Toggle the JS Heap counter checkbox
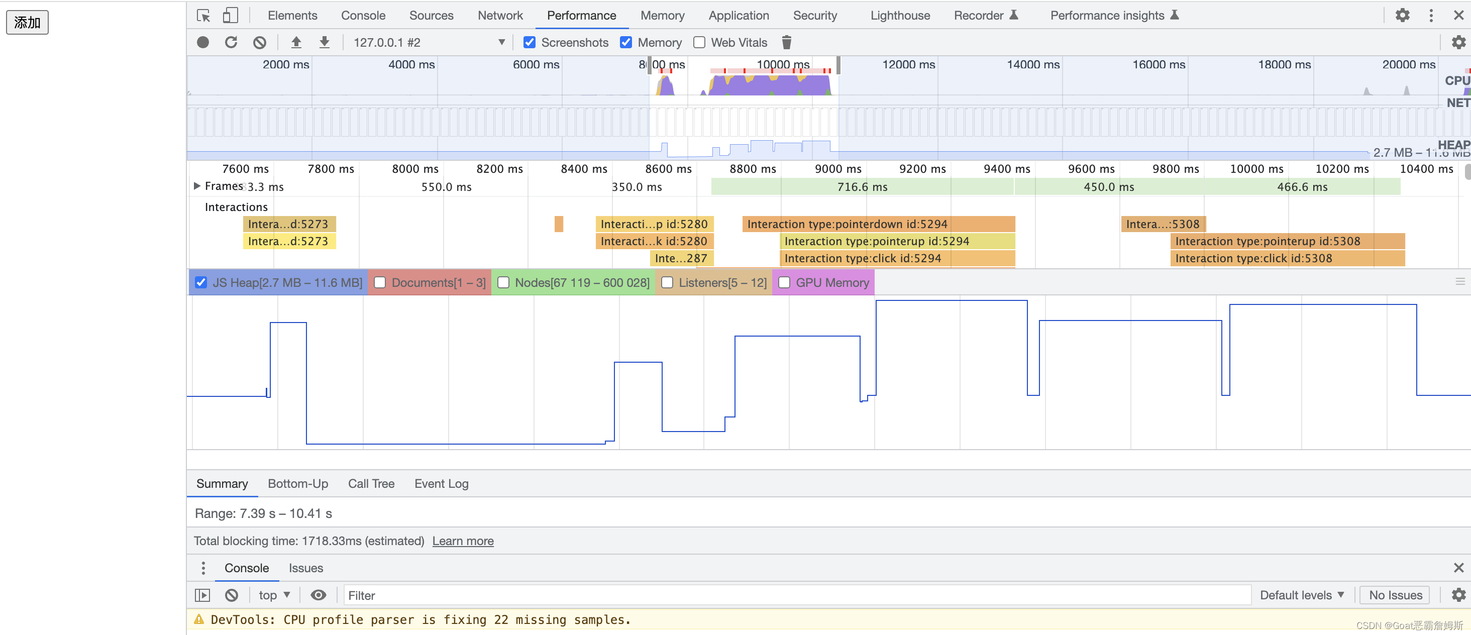Screen dimensions: 1471x635 pos(200,283)
